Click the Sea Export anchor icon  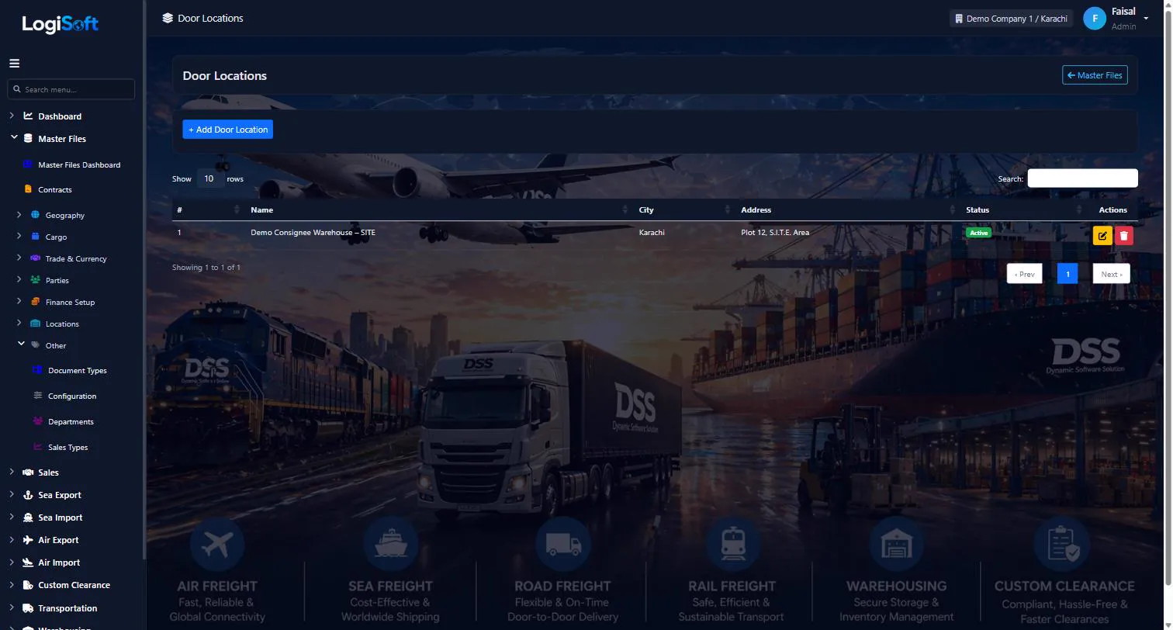pyautogui.click(x=28, y=495)
